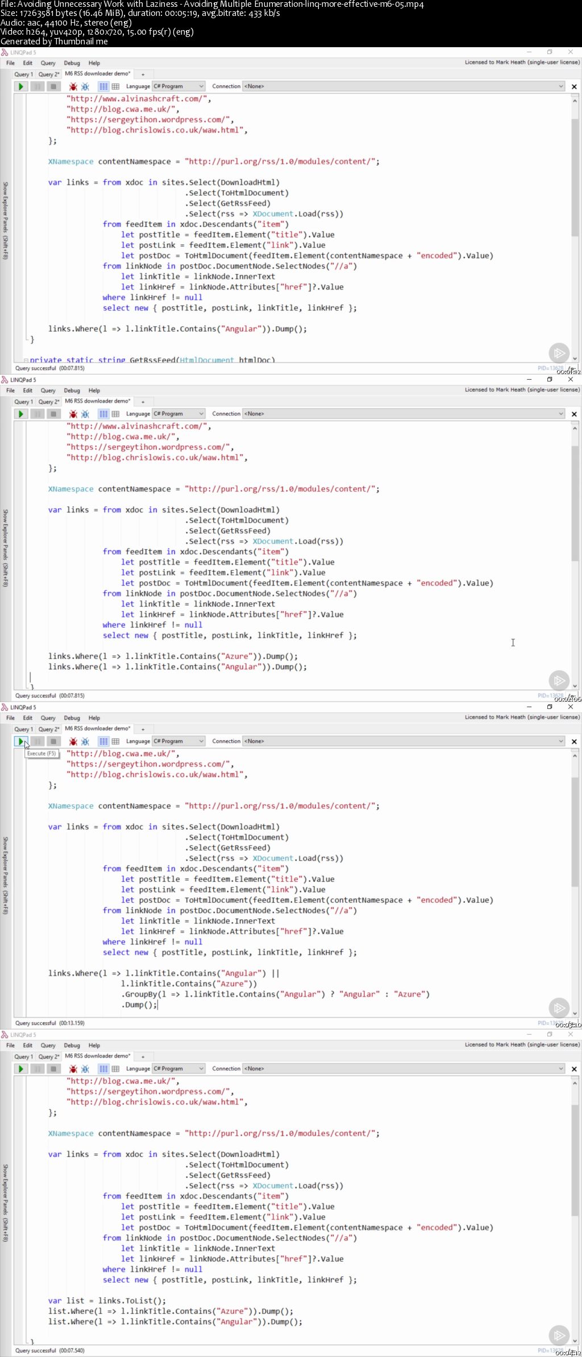Open File menu in top frame
Image resolution: width=582 pixels, height=1357 pixels.
(x=10, y=63)
